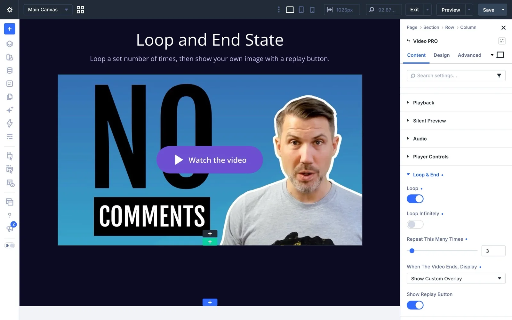
Task: Open the grid view icon next to Main Canvas
Action: tap(80, 10)
